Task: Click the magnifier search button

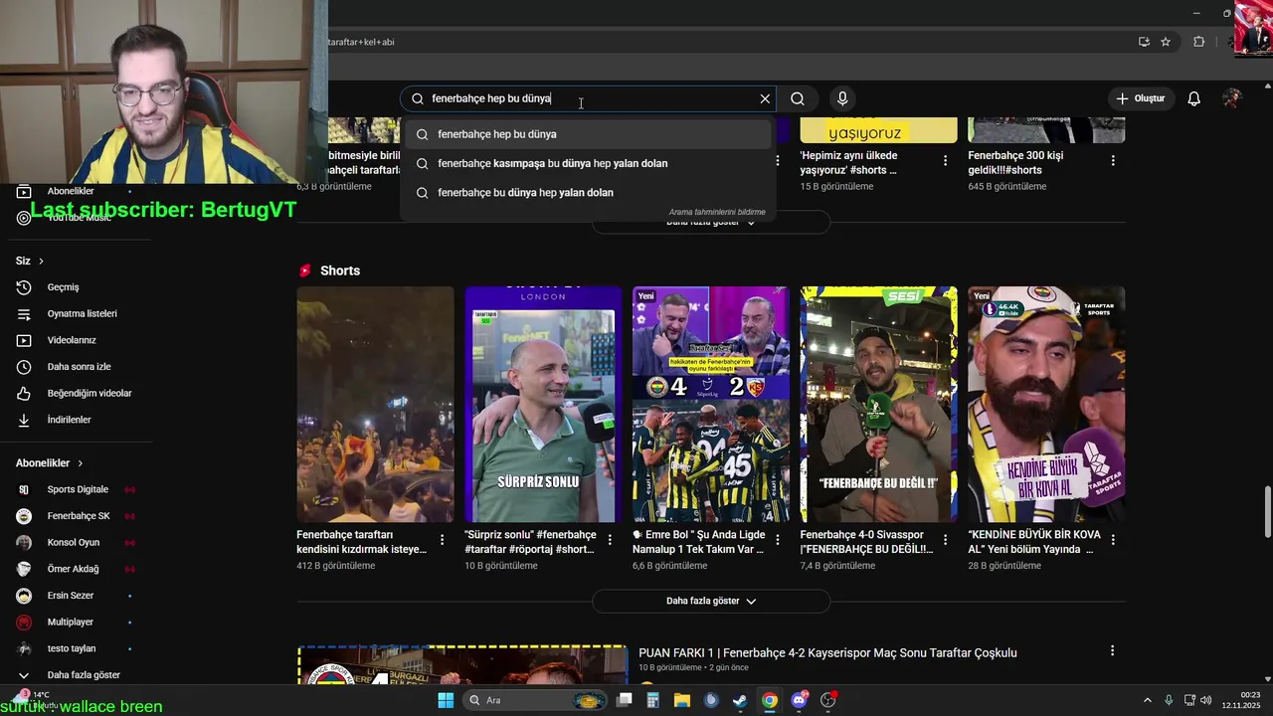Action: 798,98
